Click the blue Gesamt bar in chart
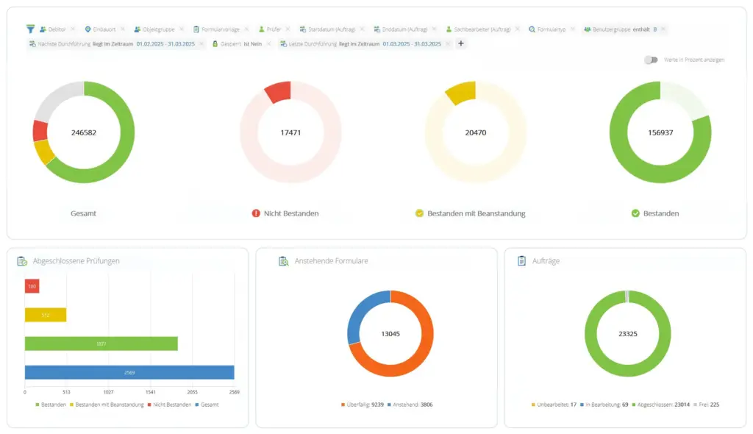This screenshot has height=434, width=753. point(129,372)
